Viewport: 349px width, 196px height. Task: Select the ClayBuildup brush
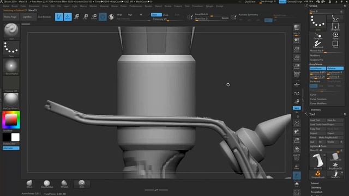tap(47, 184)
